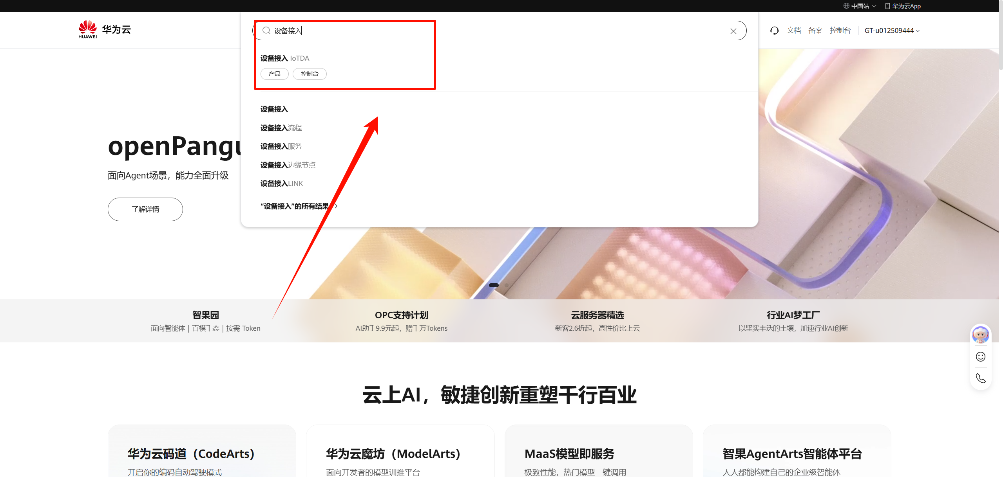Choose the 设备接入边缘节点 suggestion
Viewport: 1003px width, 477px height.
(288, 165)
